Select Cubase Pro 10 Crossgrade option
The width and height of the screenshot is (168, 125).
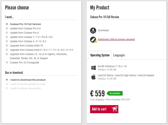pos(7,62)
